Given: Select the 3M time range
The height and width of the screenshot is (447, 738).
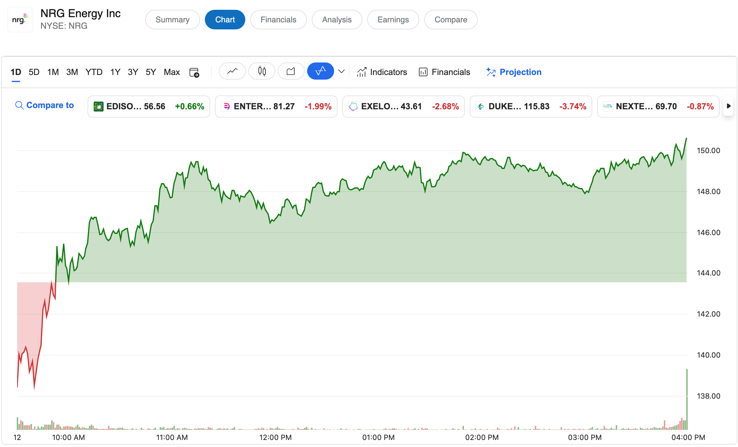Looking at the screenshot, I should pos(72,72).
